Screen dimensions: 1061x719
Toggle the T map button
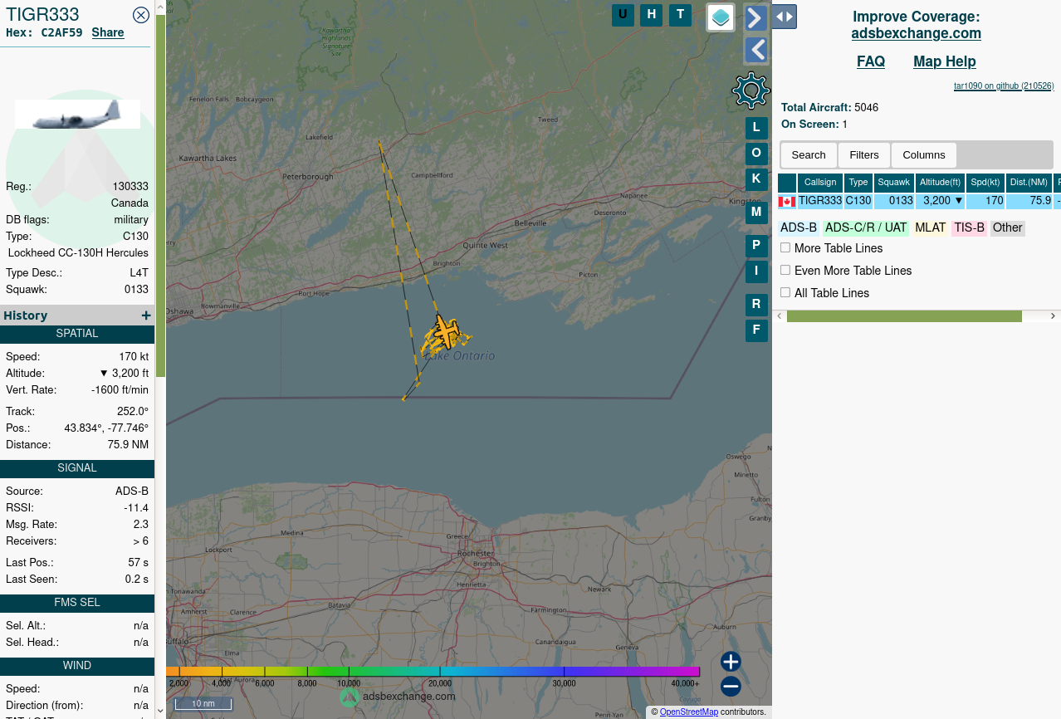(x=680, y=15)
